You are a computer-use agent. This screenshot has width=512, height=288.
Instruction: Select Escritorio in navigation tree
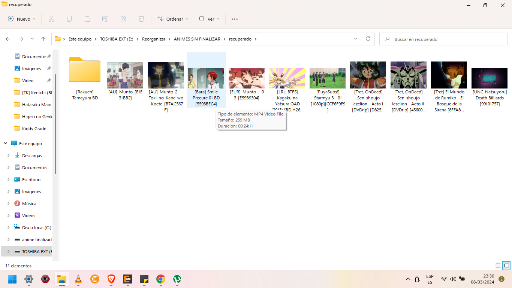[x=27, y=180]
